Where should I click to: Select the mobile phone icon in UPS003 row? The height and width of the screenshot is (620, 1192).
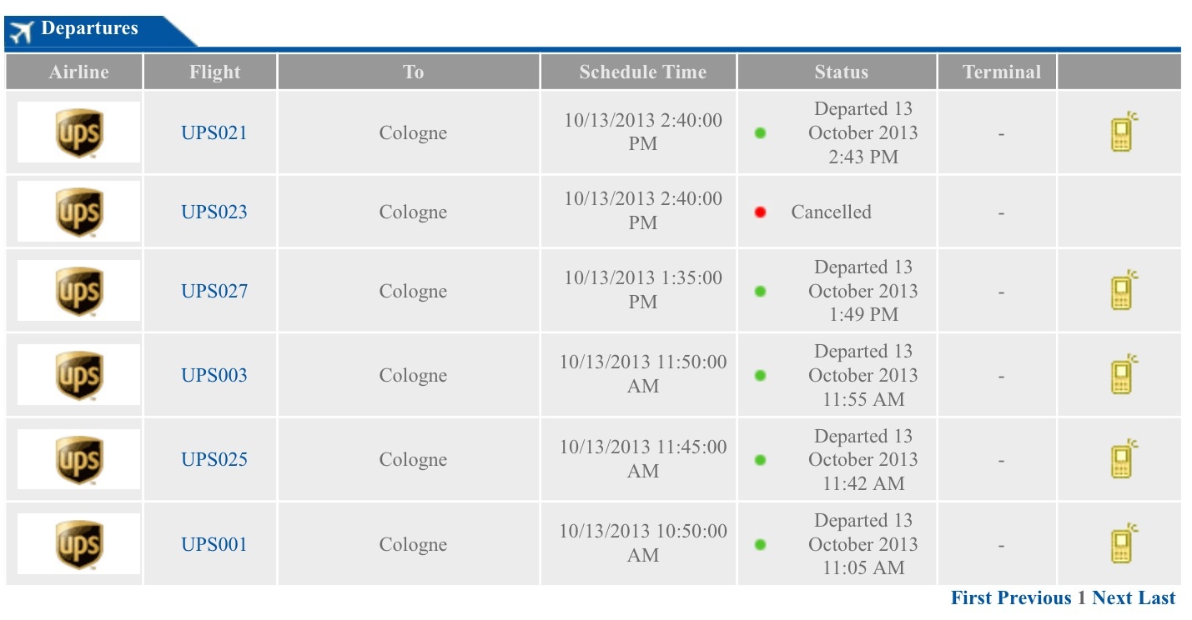pos(1124,374)
